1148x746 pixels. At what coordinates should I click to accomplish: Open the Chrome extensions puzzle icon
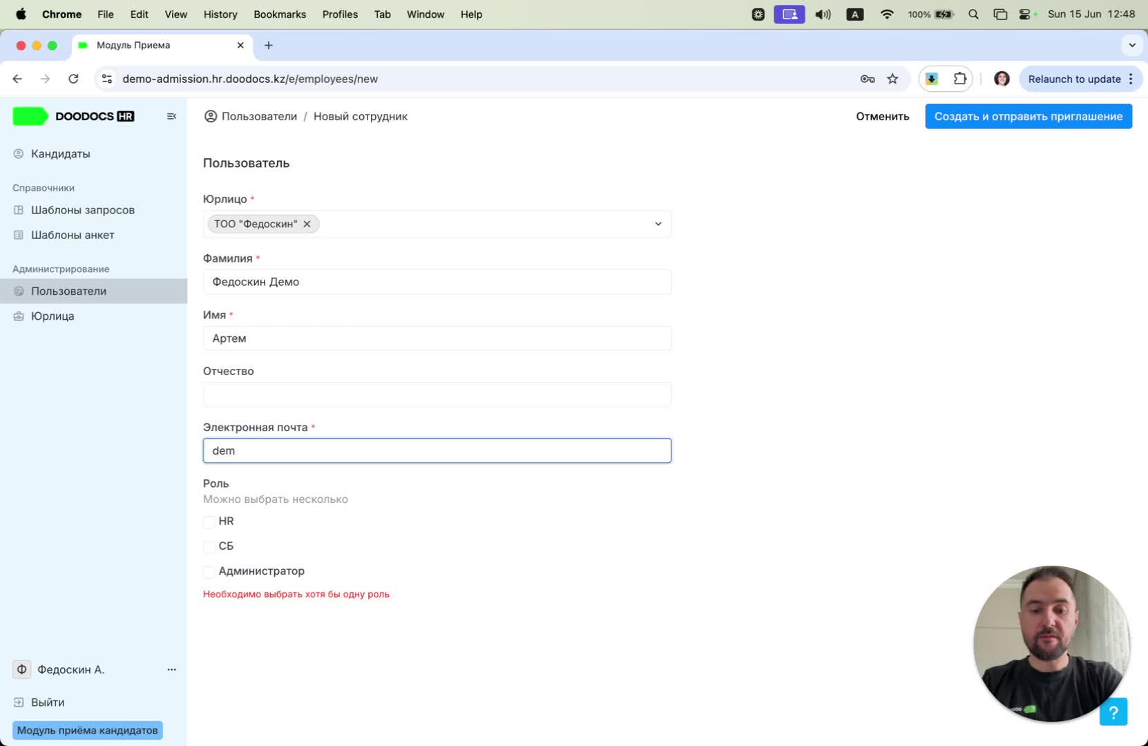coord(960,79)
